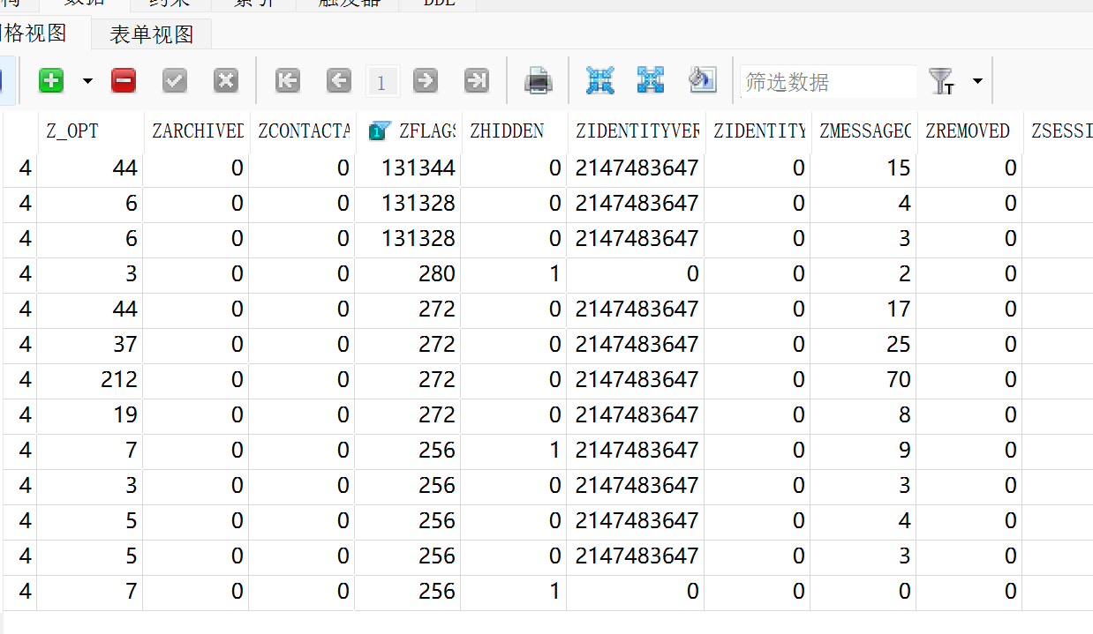1093x634 pixels.
Task: Click the first blue expand-arrows grid icon
Action: [x=600, y=80]
